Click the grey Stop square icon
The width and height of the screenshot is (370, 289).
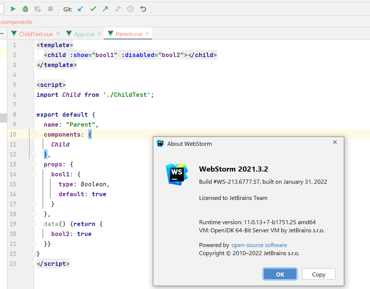(50, 9)
